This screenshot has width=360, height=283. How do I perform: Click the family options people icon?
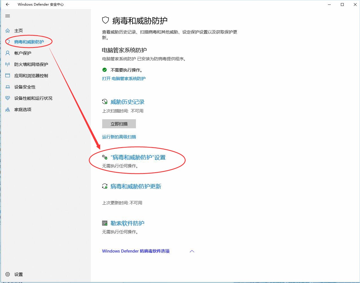(x=8, y=109)
